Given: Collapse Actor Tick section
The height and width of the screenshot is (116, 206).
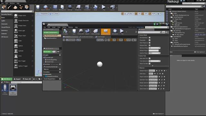Looking at the screenshot, I should [139, 56].
